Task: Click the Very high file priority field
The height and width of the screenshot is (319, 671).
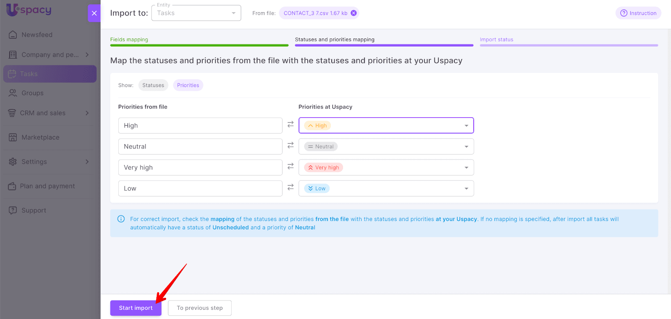Action: 200,168
